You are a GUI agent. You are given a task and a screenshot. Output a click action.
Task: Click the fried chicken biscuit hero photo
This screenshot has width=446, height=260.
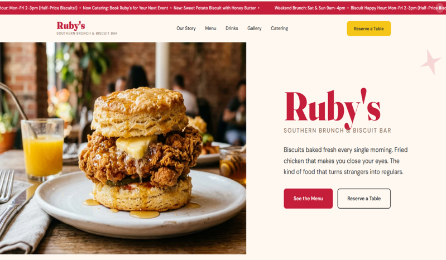tap(123, 148)
